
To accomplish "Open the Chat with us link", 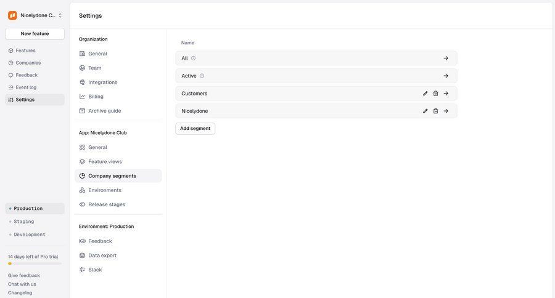I will pos(22,284).
